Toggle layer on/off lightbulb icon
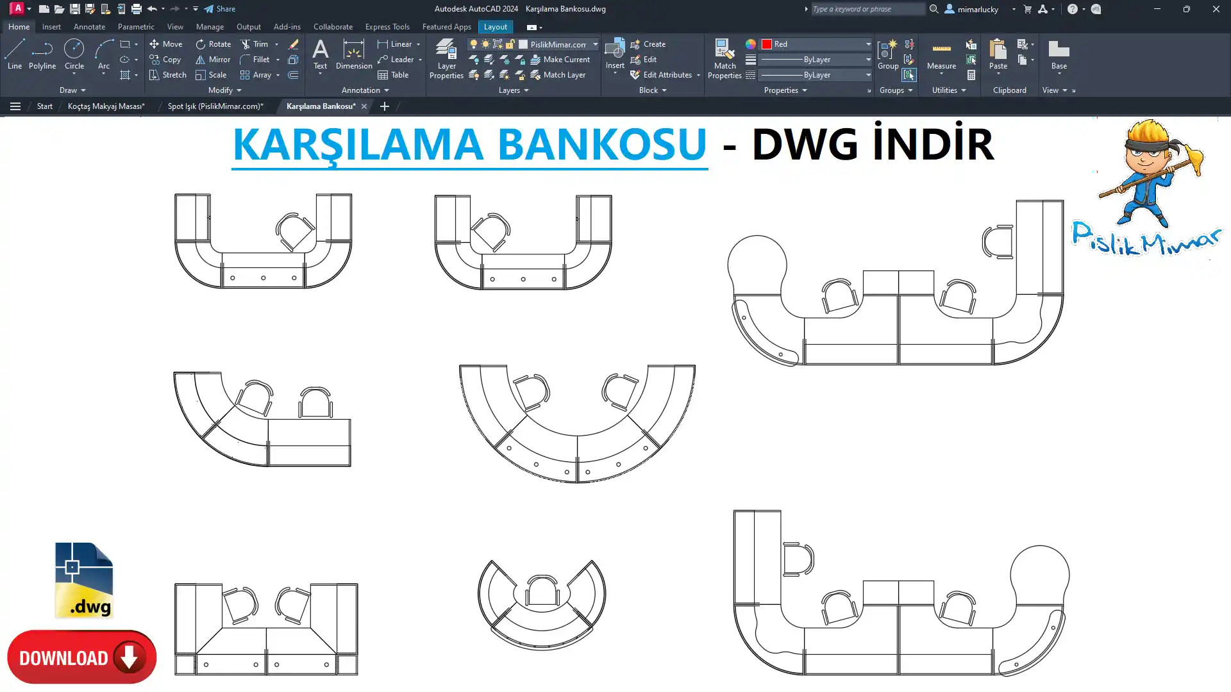Viewport: 1231px width, 692px height. click(x=474, y=44)
